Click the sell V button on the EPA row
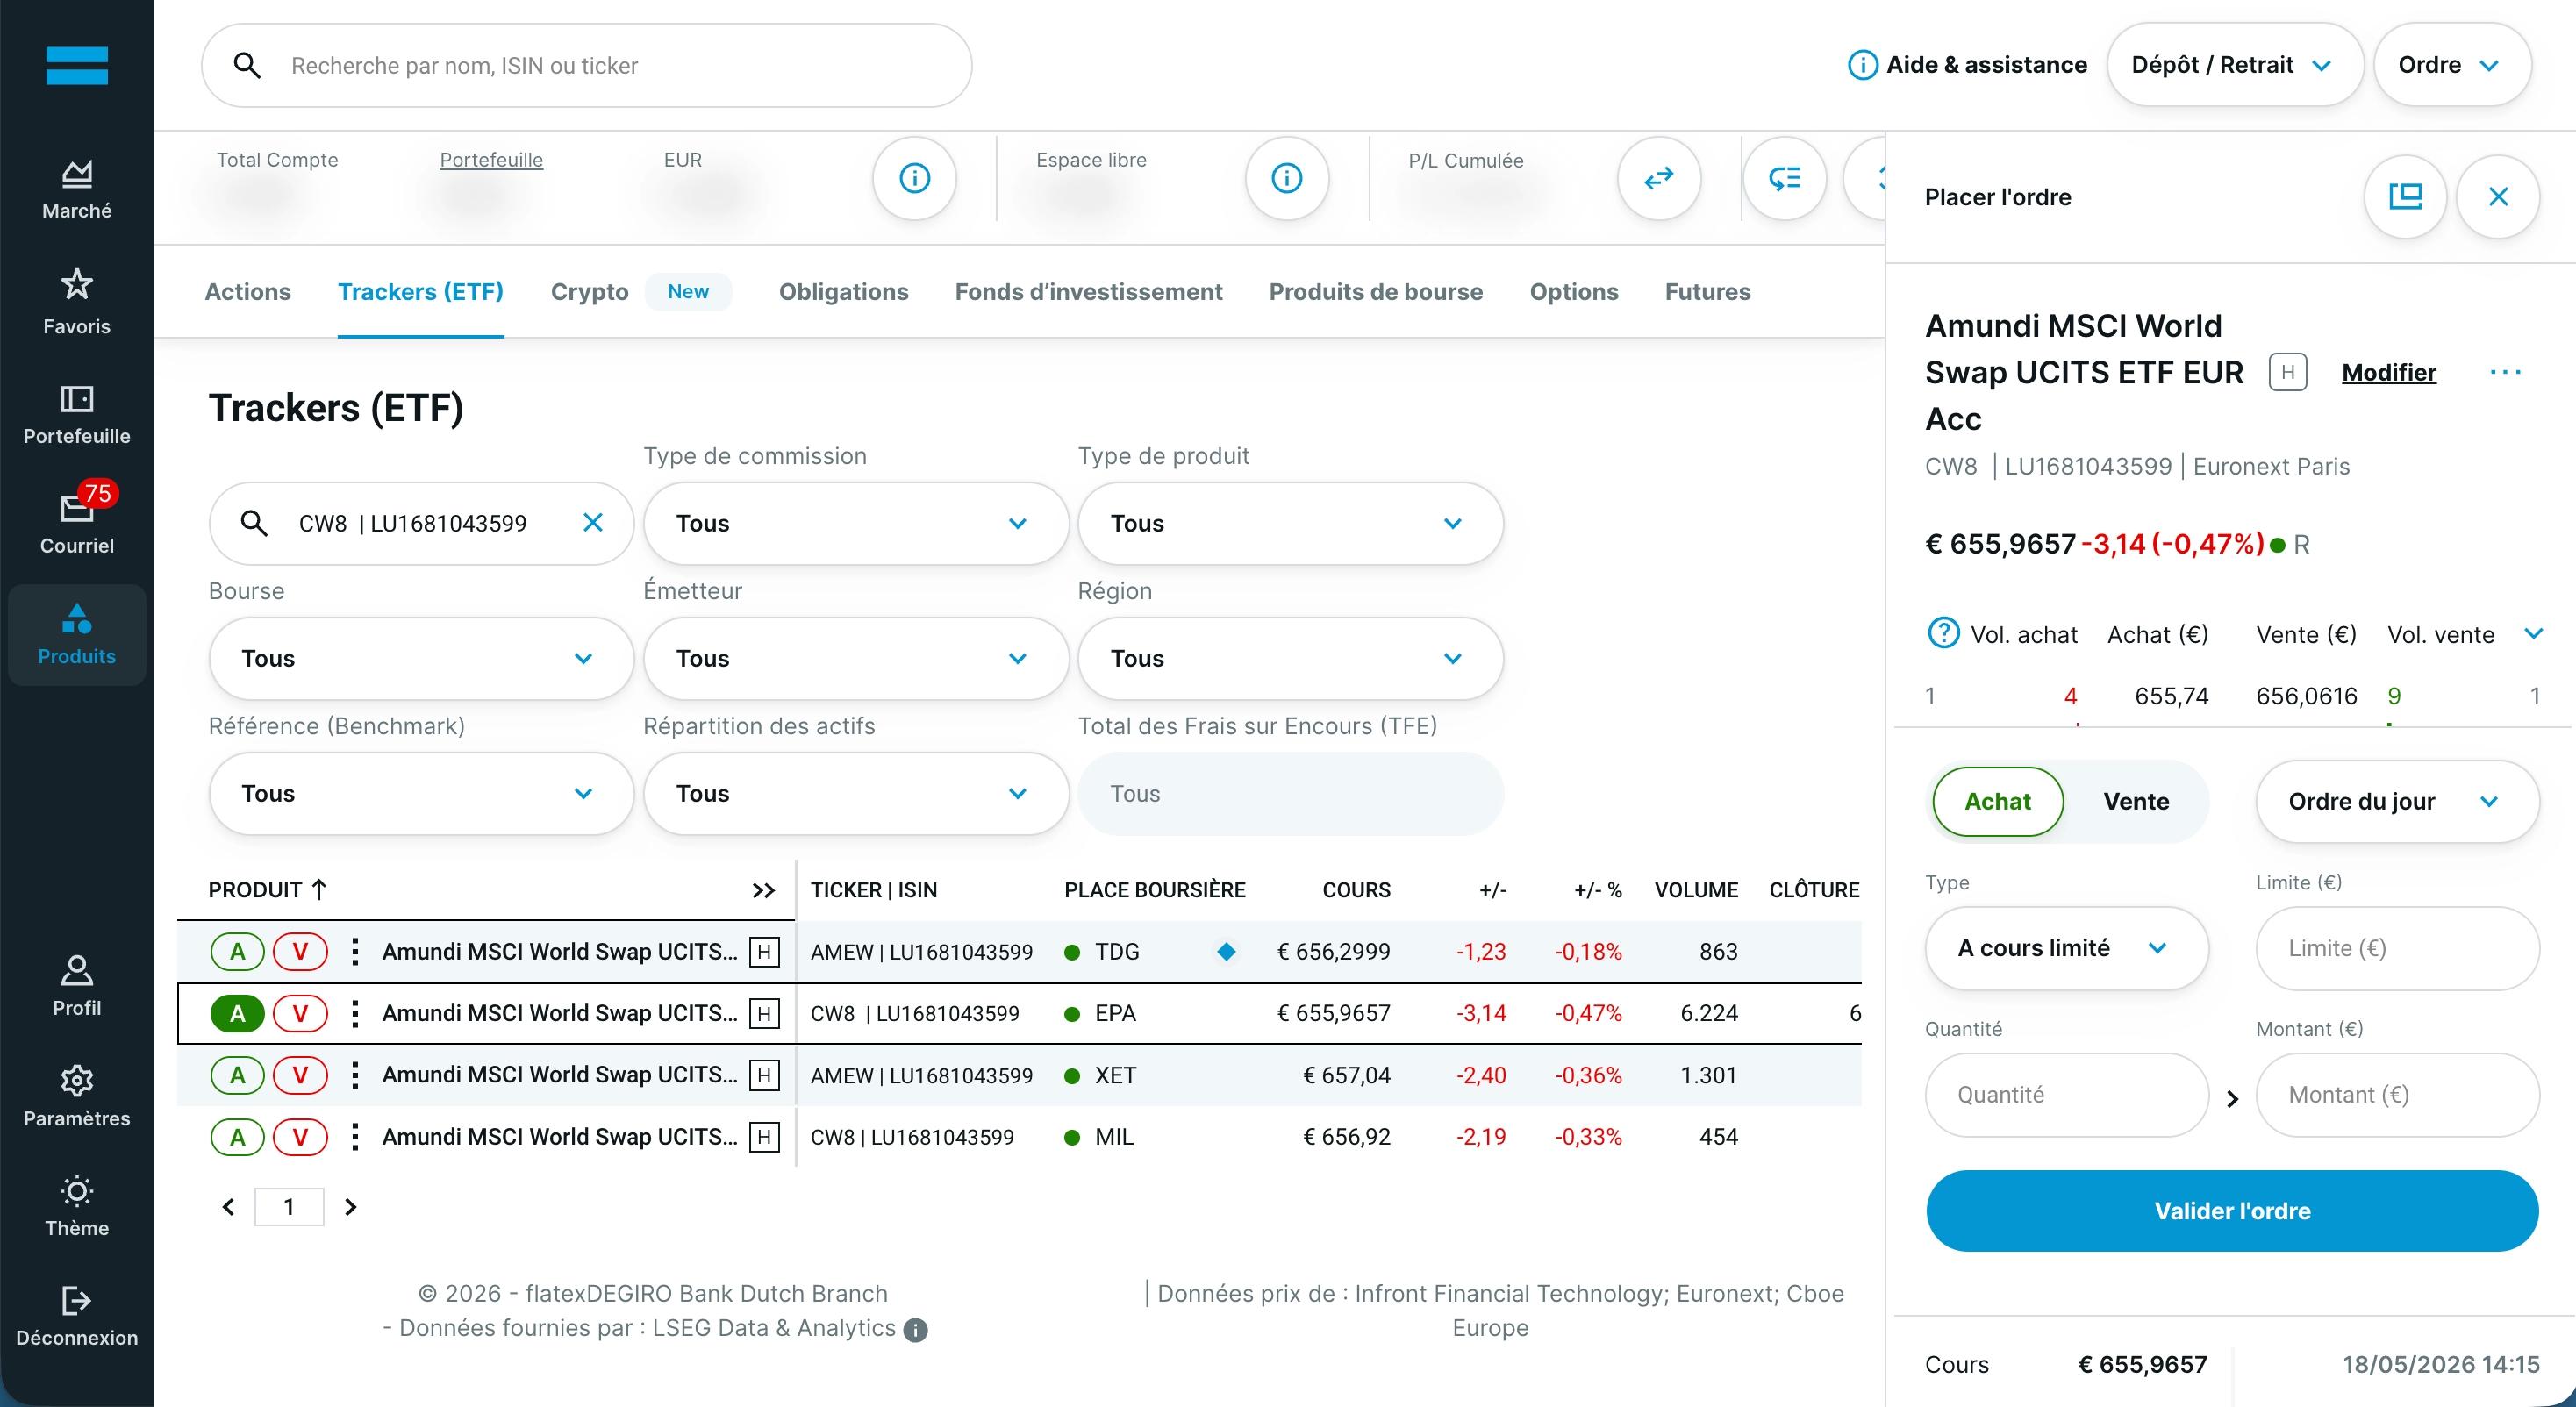Screen dimensions: 2576x1407 click(300, 1013)
